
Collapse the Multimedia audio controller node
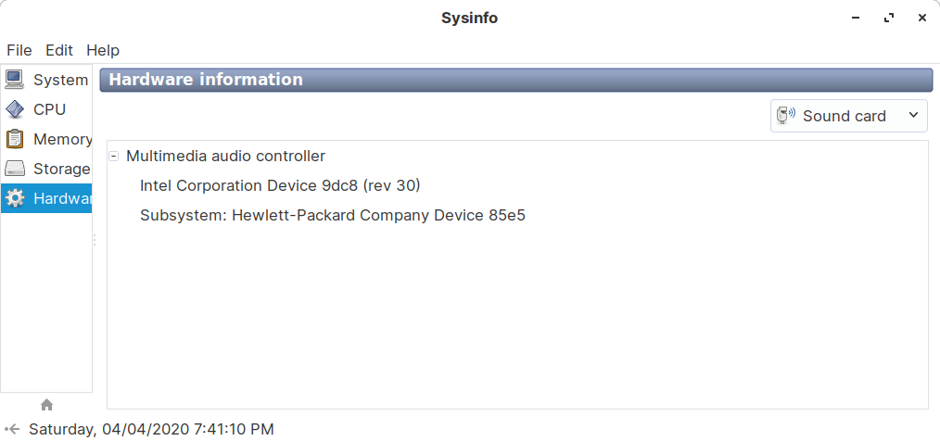(114, 157)
